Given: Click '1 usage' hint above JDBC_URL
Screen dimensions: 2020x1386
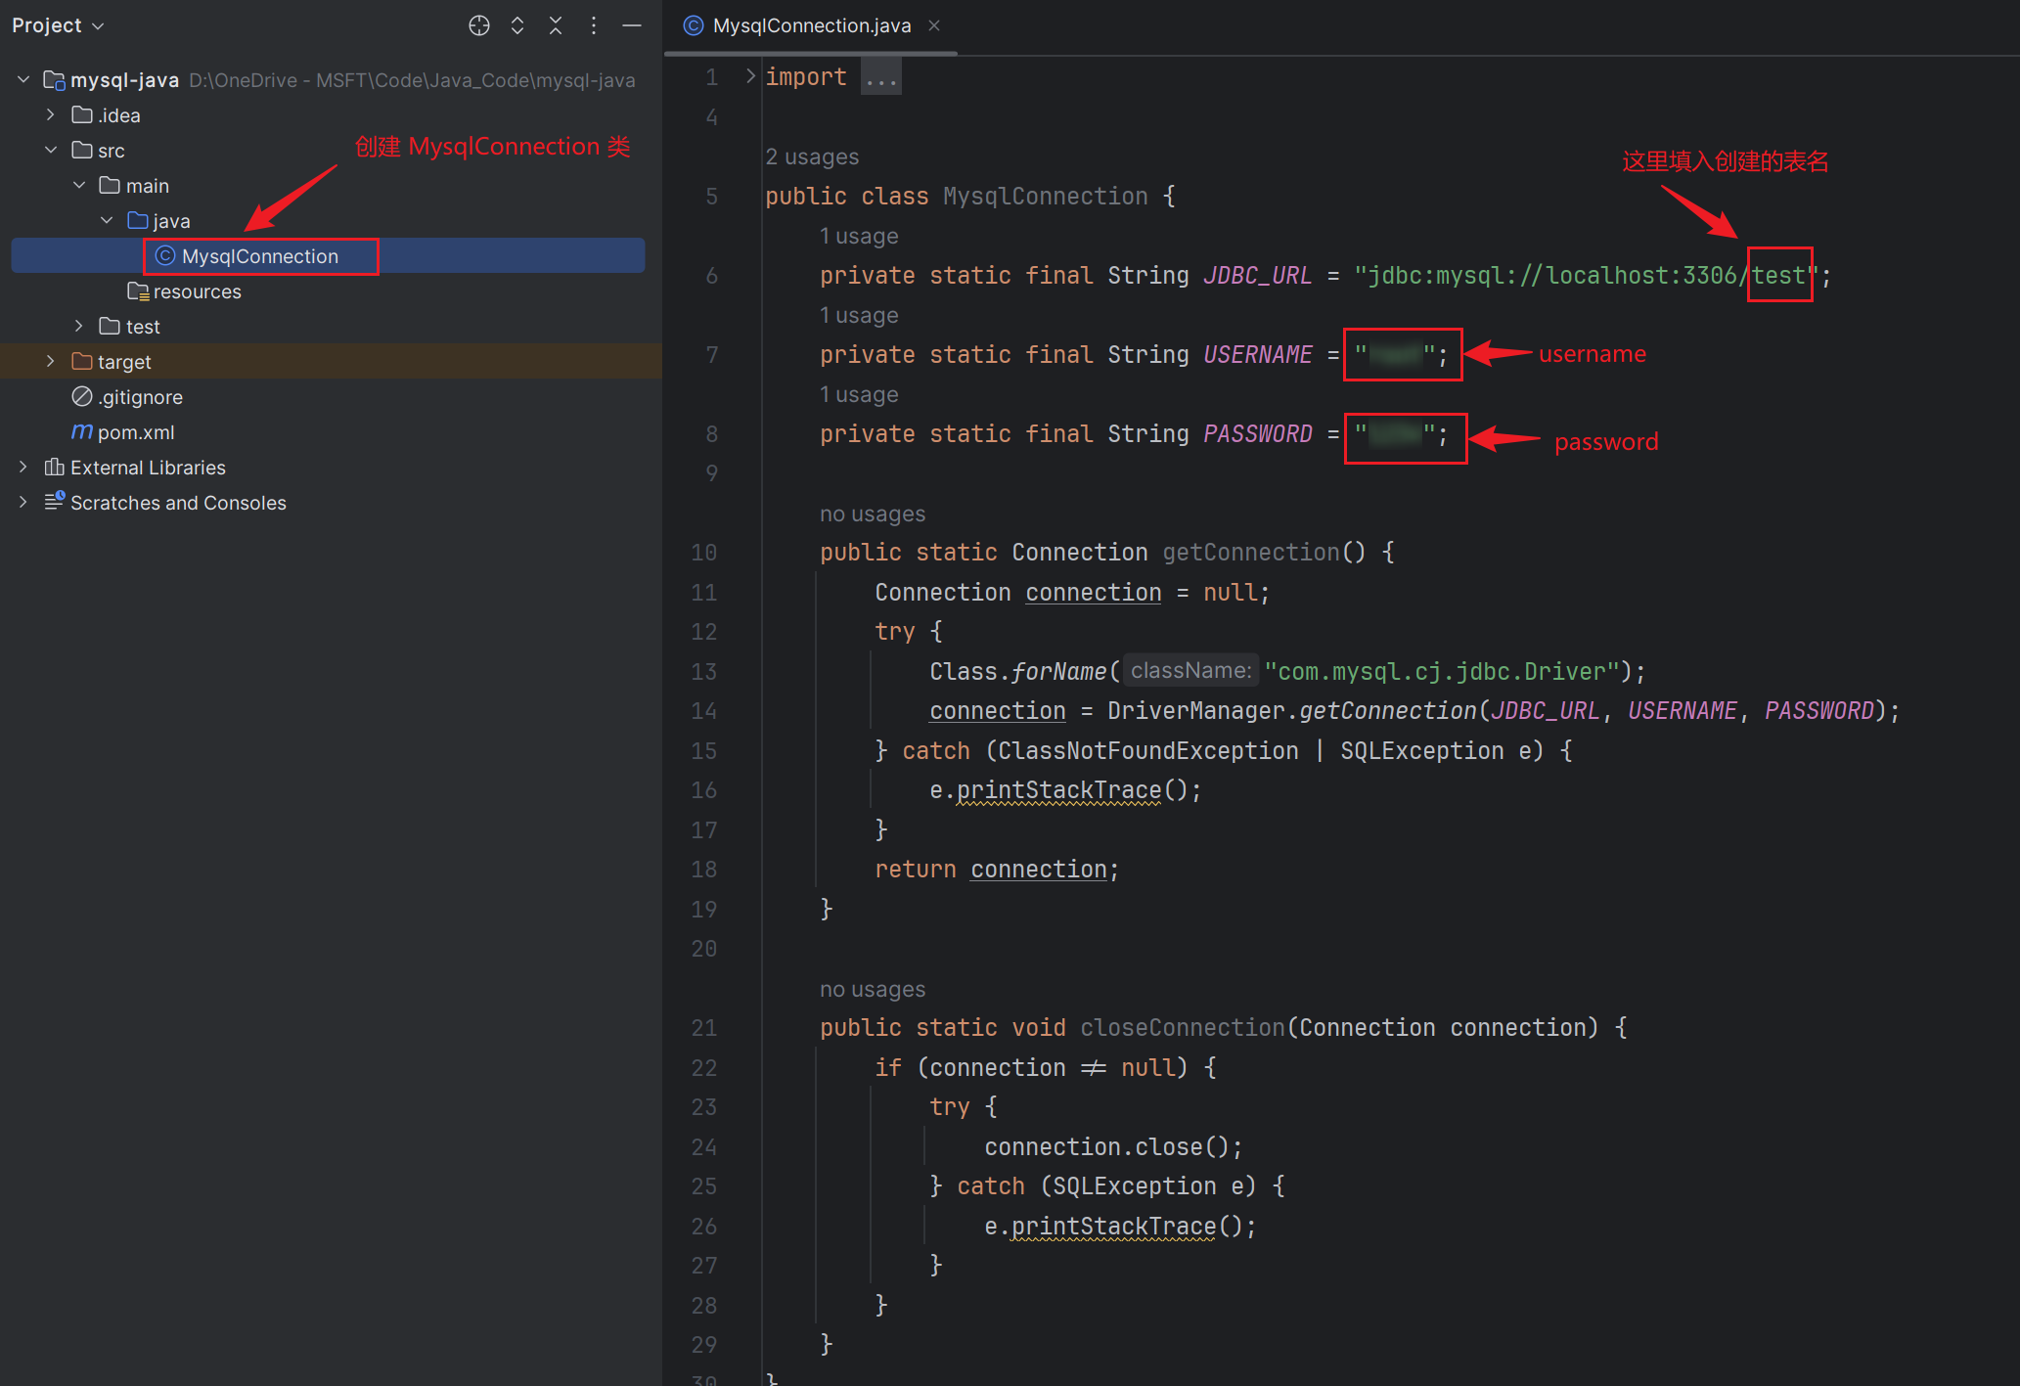Looking at the screenshot, I should click(859, 236).
